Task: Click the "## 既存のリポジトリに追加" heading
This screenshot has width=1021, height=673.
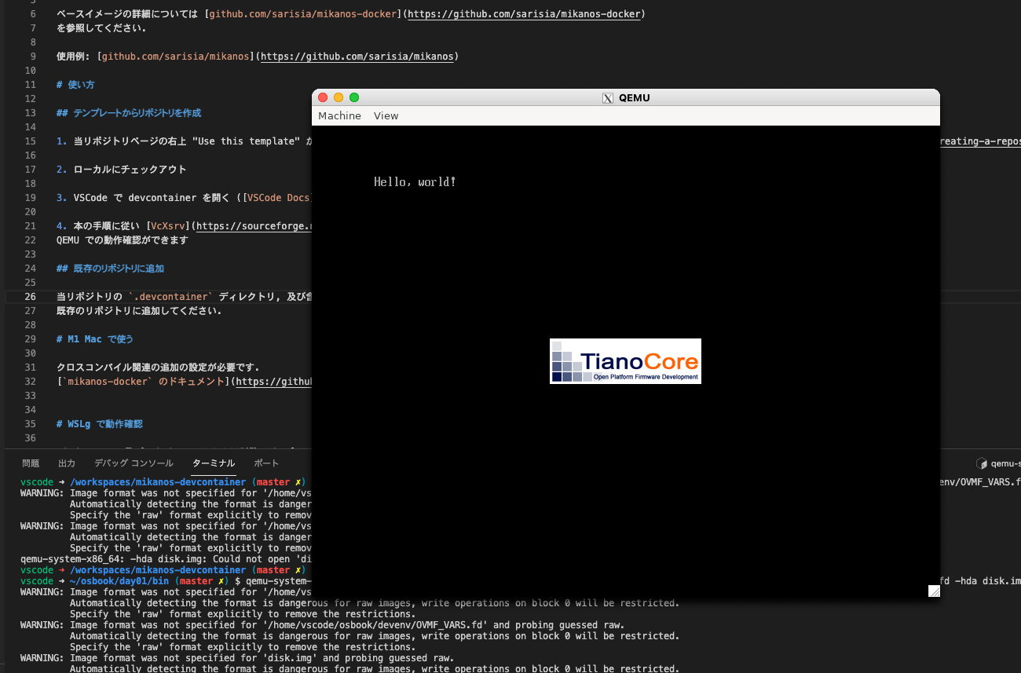Action: coord(110,269)
